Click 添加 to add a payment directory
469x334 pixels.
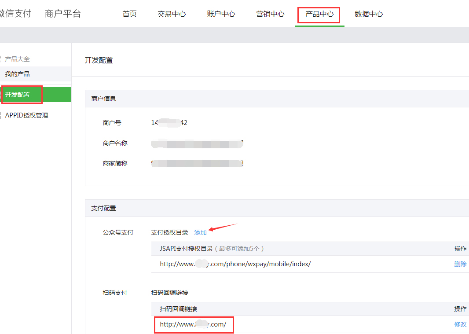[200, 232]
